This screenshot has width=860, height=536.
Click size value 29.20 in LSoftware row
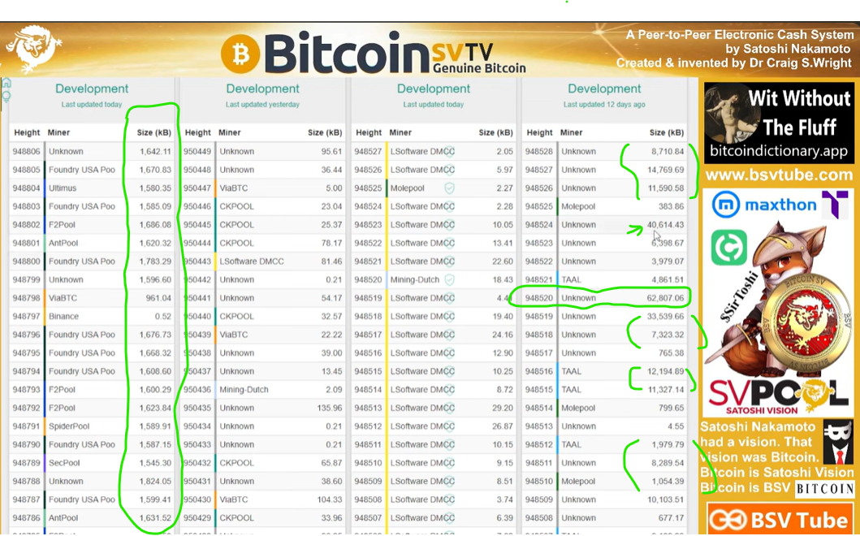pyautogui.click(x=503, y=408)
